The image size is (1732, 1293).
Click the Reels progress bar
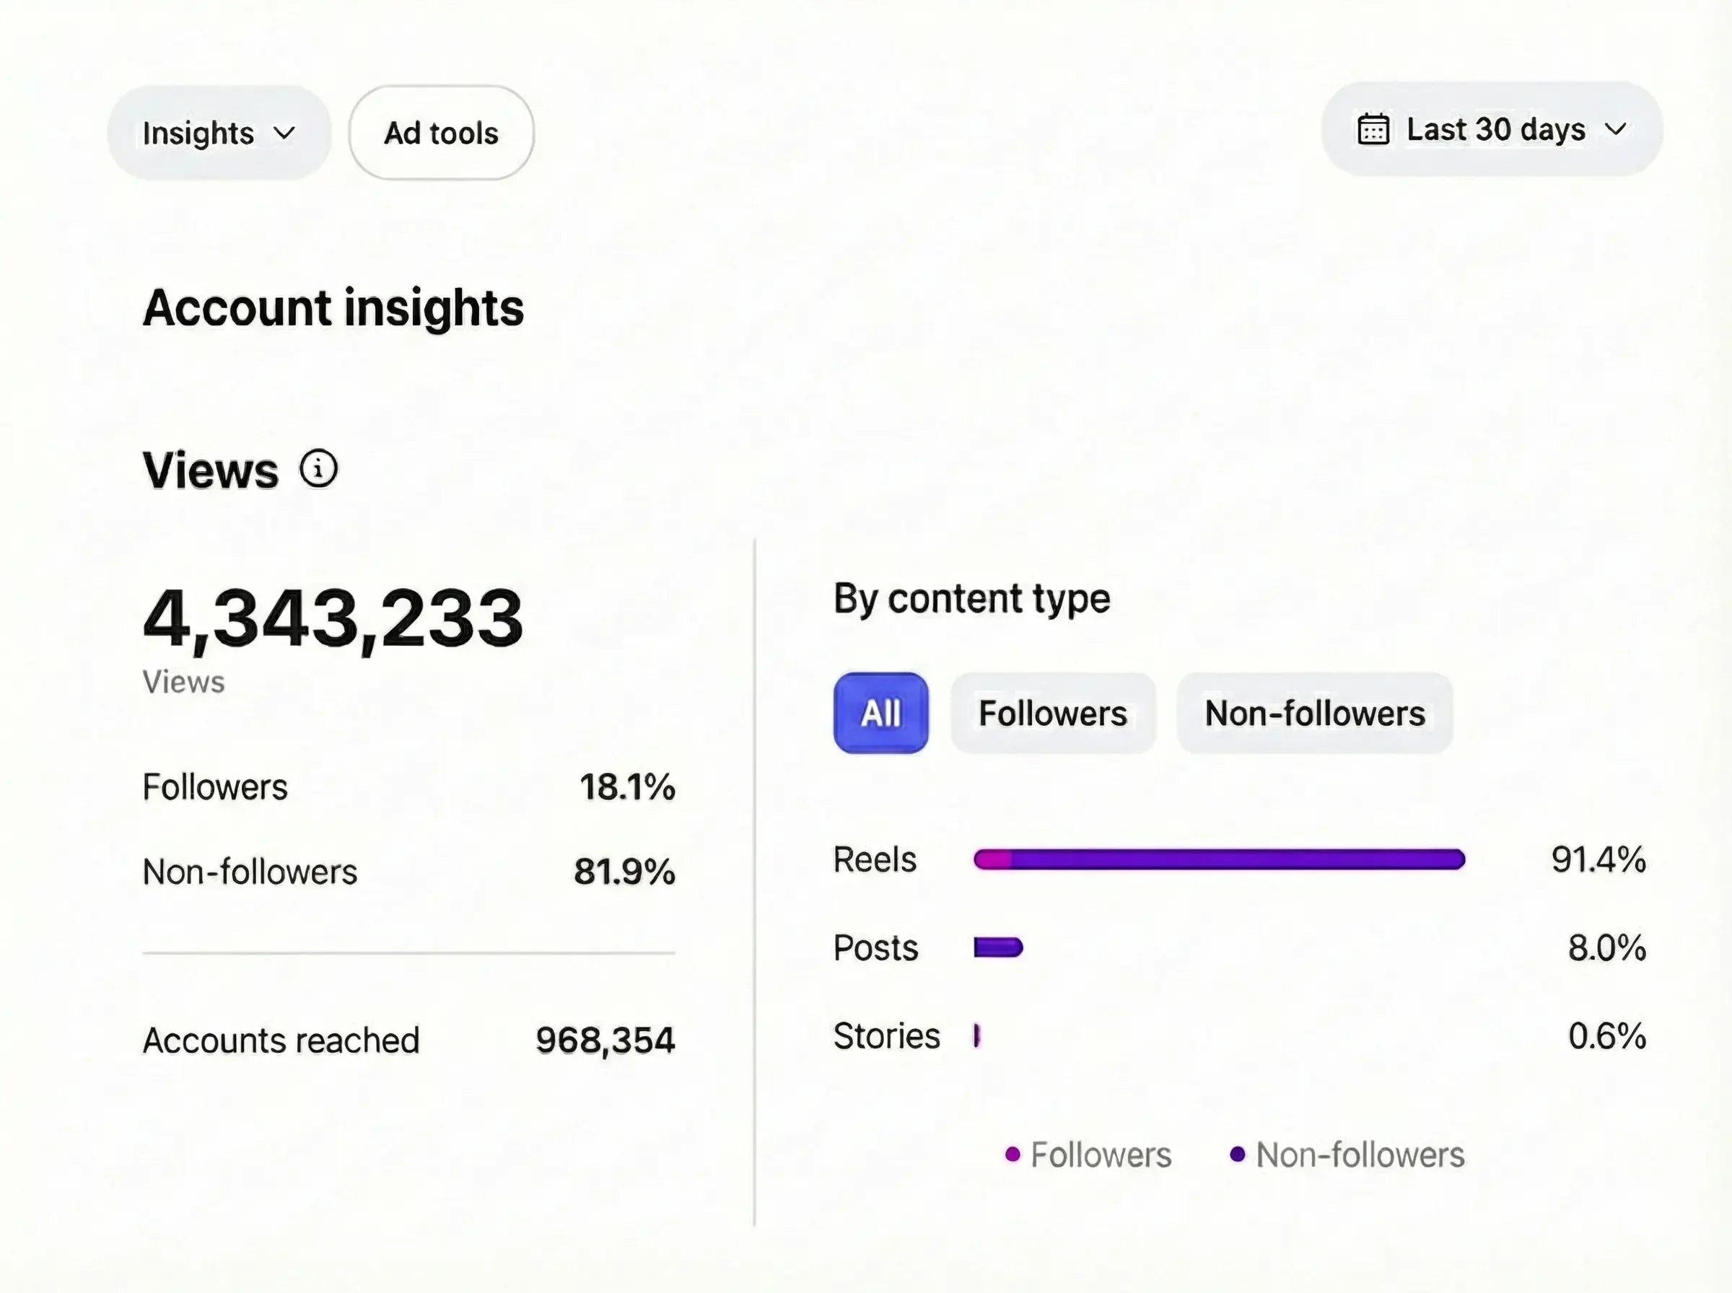point(1219,859)
